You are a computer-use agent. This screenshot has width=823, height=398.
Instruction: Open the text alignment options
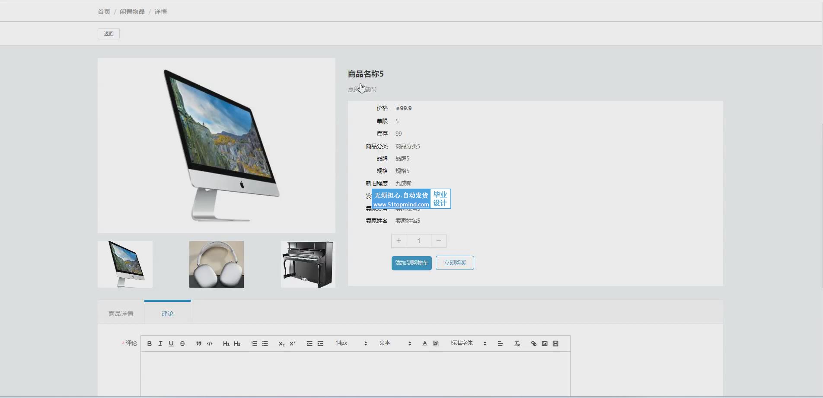(x=501, y=343)
